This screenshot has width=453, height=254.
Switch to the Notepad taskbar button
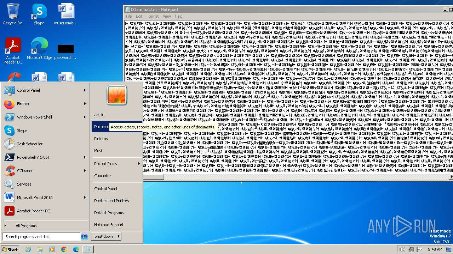point(88,249)
